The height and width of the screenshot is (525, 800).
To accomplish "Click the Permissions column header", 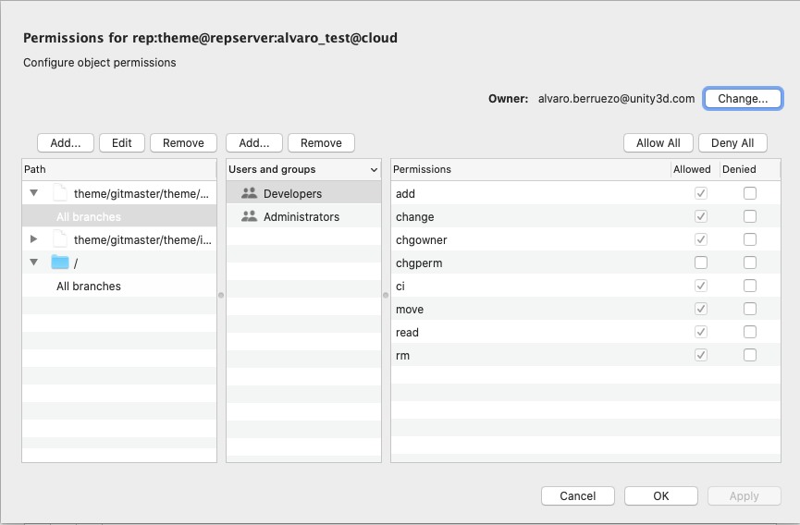I will click(531, 169).
